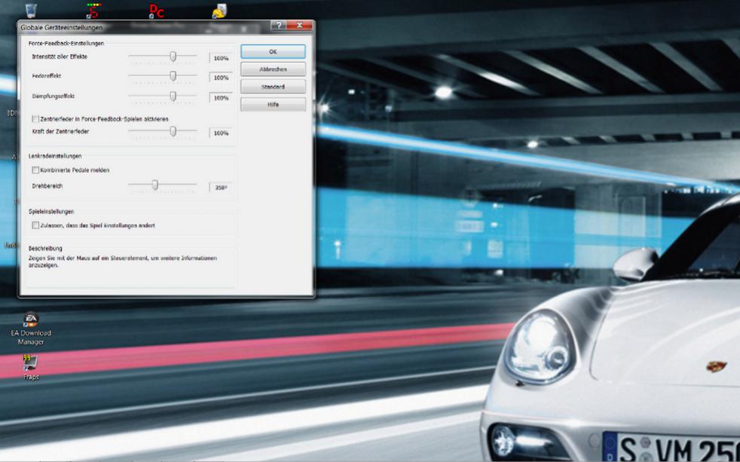This screenshot has height=462, width=740.
Task: Click the Kraft der Zentrierfeder slider handle
Action: pos(173,131)
